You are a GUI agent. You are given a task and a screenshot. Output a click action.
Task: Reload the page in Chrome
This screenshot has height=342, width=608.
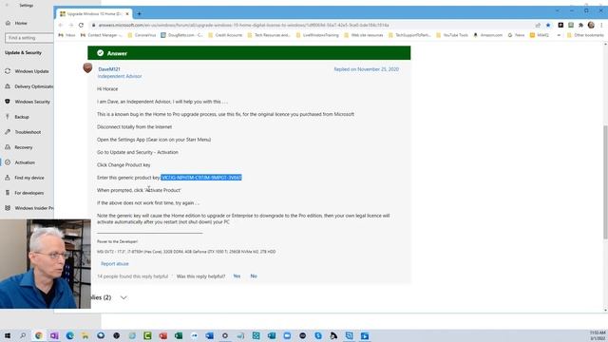point(81,26)
